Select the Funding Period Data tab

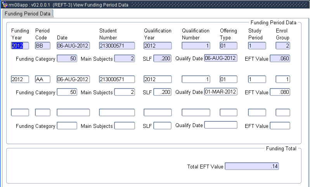28,14
